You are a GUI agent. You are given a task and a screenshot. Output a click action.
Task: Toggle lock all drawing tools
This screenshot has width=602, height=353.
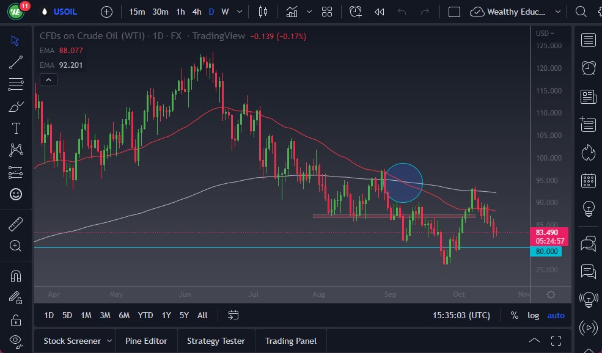click(16, 319)
